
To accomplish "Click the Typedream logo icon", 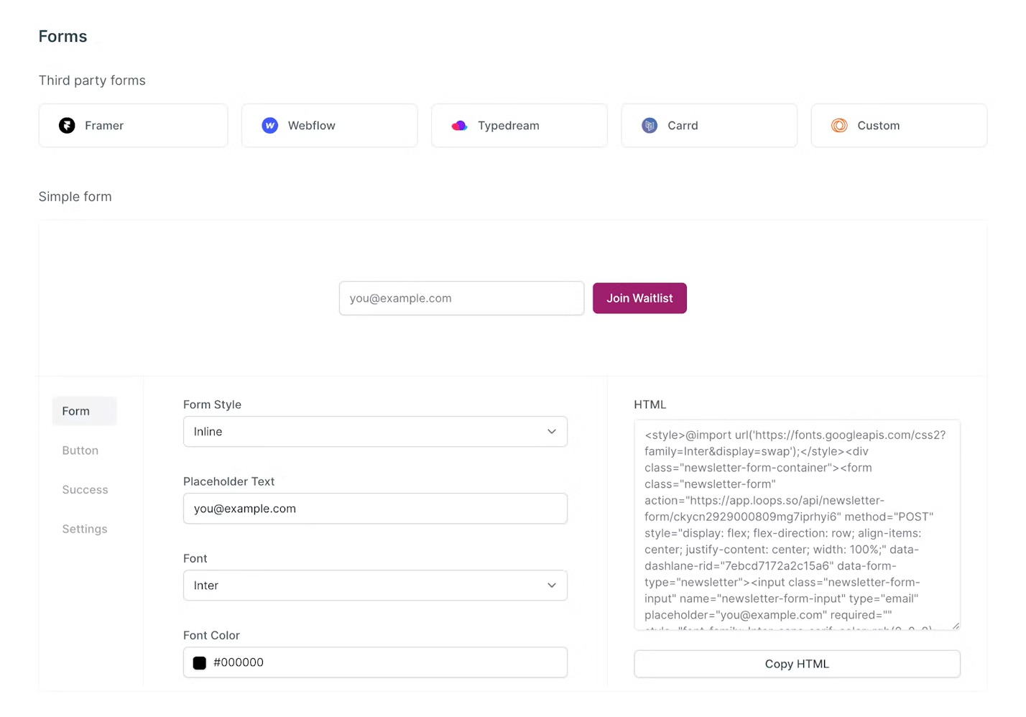I will (x=459, y=126).
